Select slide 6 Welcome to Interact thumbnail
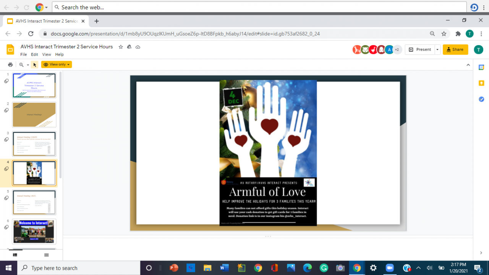The width and height of the screenshot is (489, 275). tap(34, 231)
